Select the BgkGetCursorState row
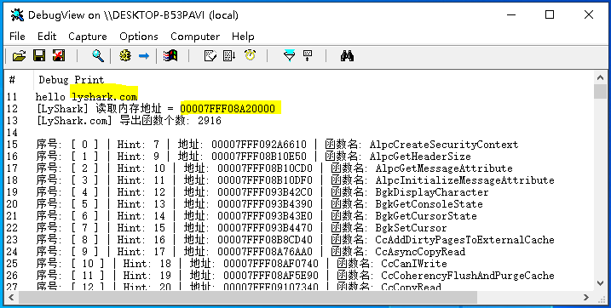 [299, 216]
